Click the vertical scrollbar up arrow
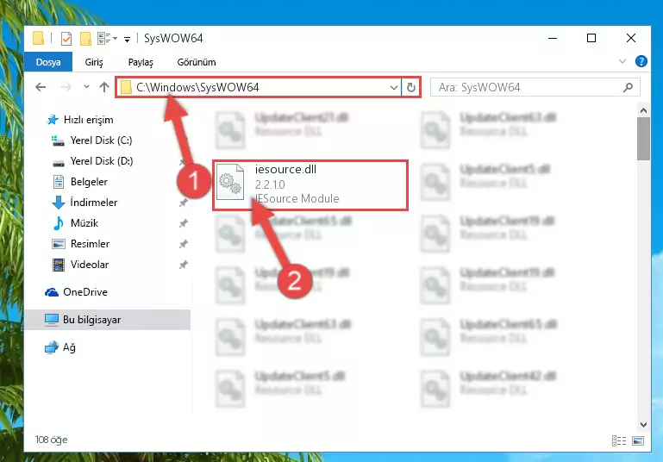Viewport: 663px width, 462px height. 643,110
